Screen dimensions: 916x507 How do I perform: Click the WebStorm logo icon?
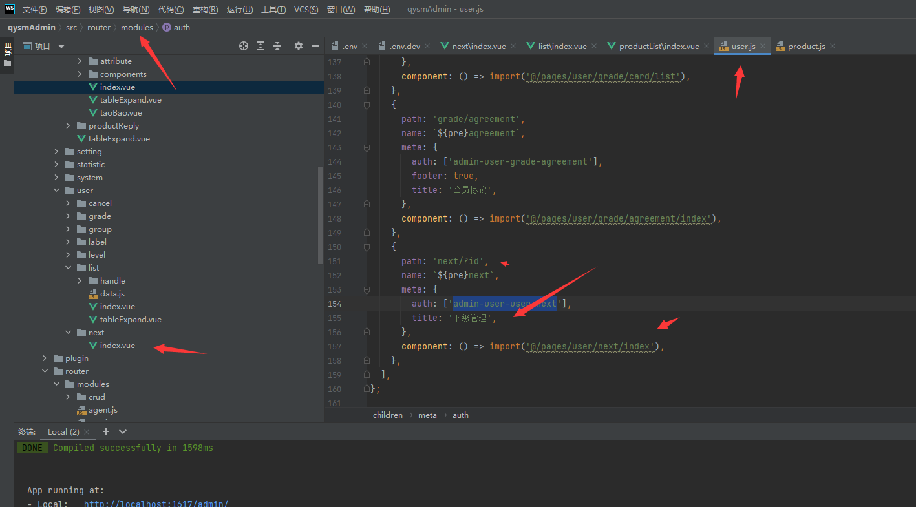point(9,9)
